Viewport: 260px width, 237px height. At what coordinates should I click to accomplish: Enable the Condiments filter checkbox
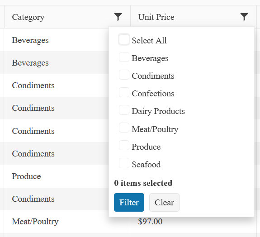(x=124, y=75)
